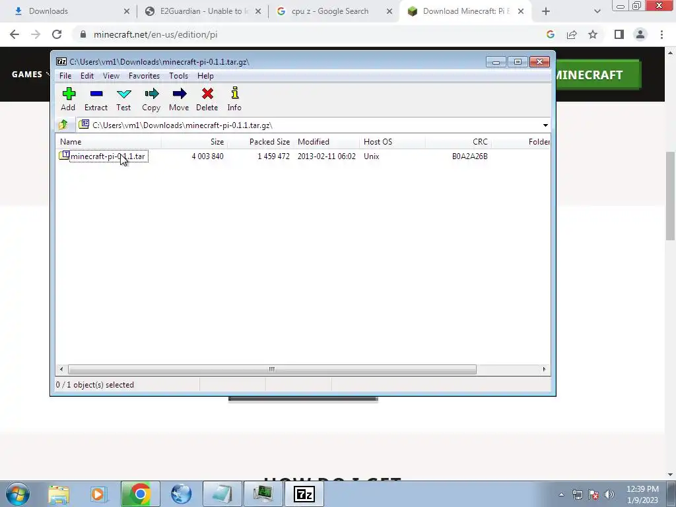Close the Downloads browser tab
676x507 pixels.
[126, 11]
